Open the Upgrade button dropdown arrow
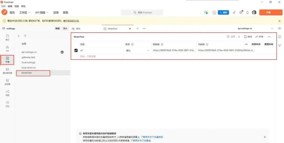This screenshot has height=143, width=284. pos(280,12)
